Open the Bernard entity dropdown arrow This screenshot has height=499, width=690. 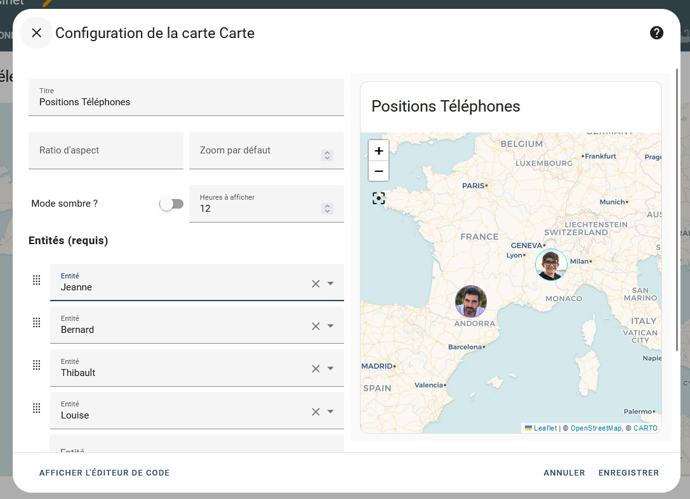pyautogui.click(x=331, y=326)
